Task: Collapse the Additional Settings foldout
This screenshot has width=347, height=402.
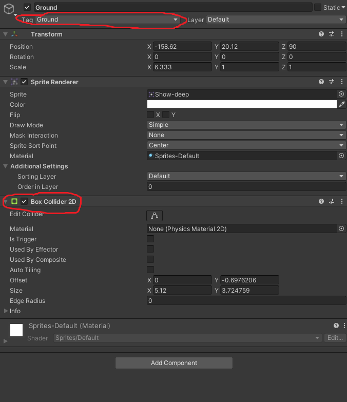Action: pyautogui.click(x=5, y=166)
